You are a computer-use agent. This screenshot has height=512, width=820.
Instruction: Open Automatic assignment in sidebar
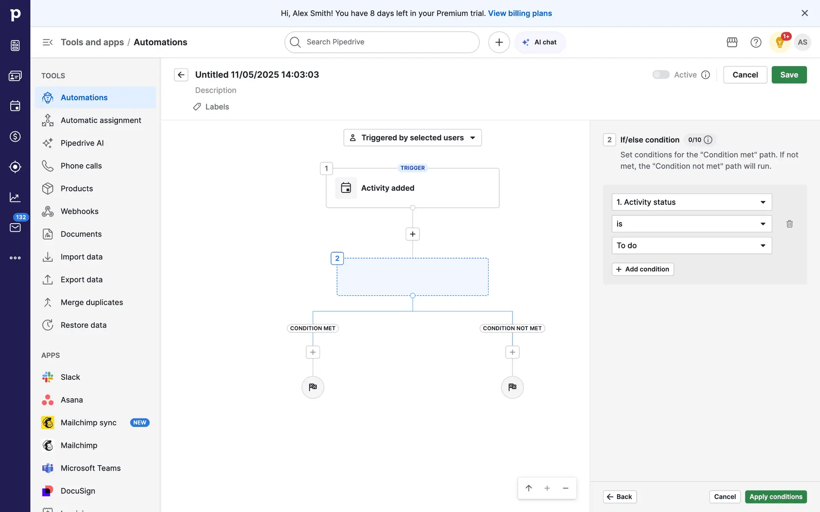[101, 120]
